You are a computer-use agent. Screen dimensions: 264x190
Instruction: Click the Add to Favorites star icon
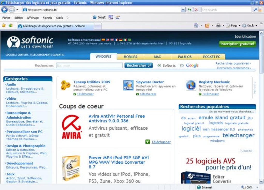pyautogui.click(x=11, y=25)
